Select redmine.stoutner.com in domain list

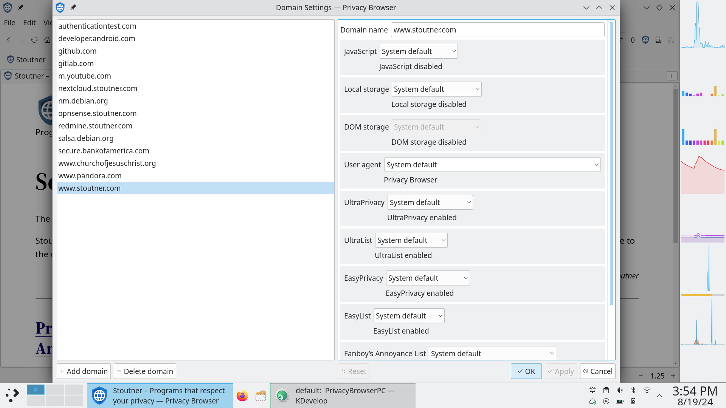pyautogui.click(x=195, y=126)
